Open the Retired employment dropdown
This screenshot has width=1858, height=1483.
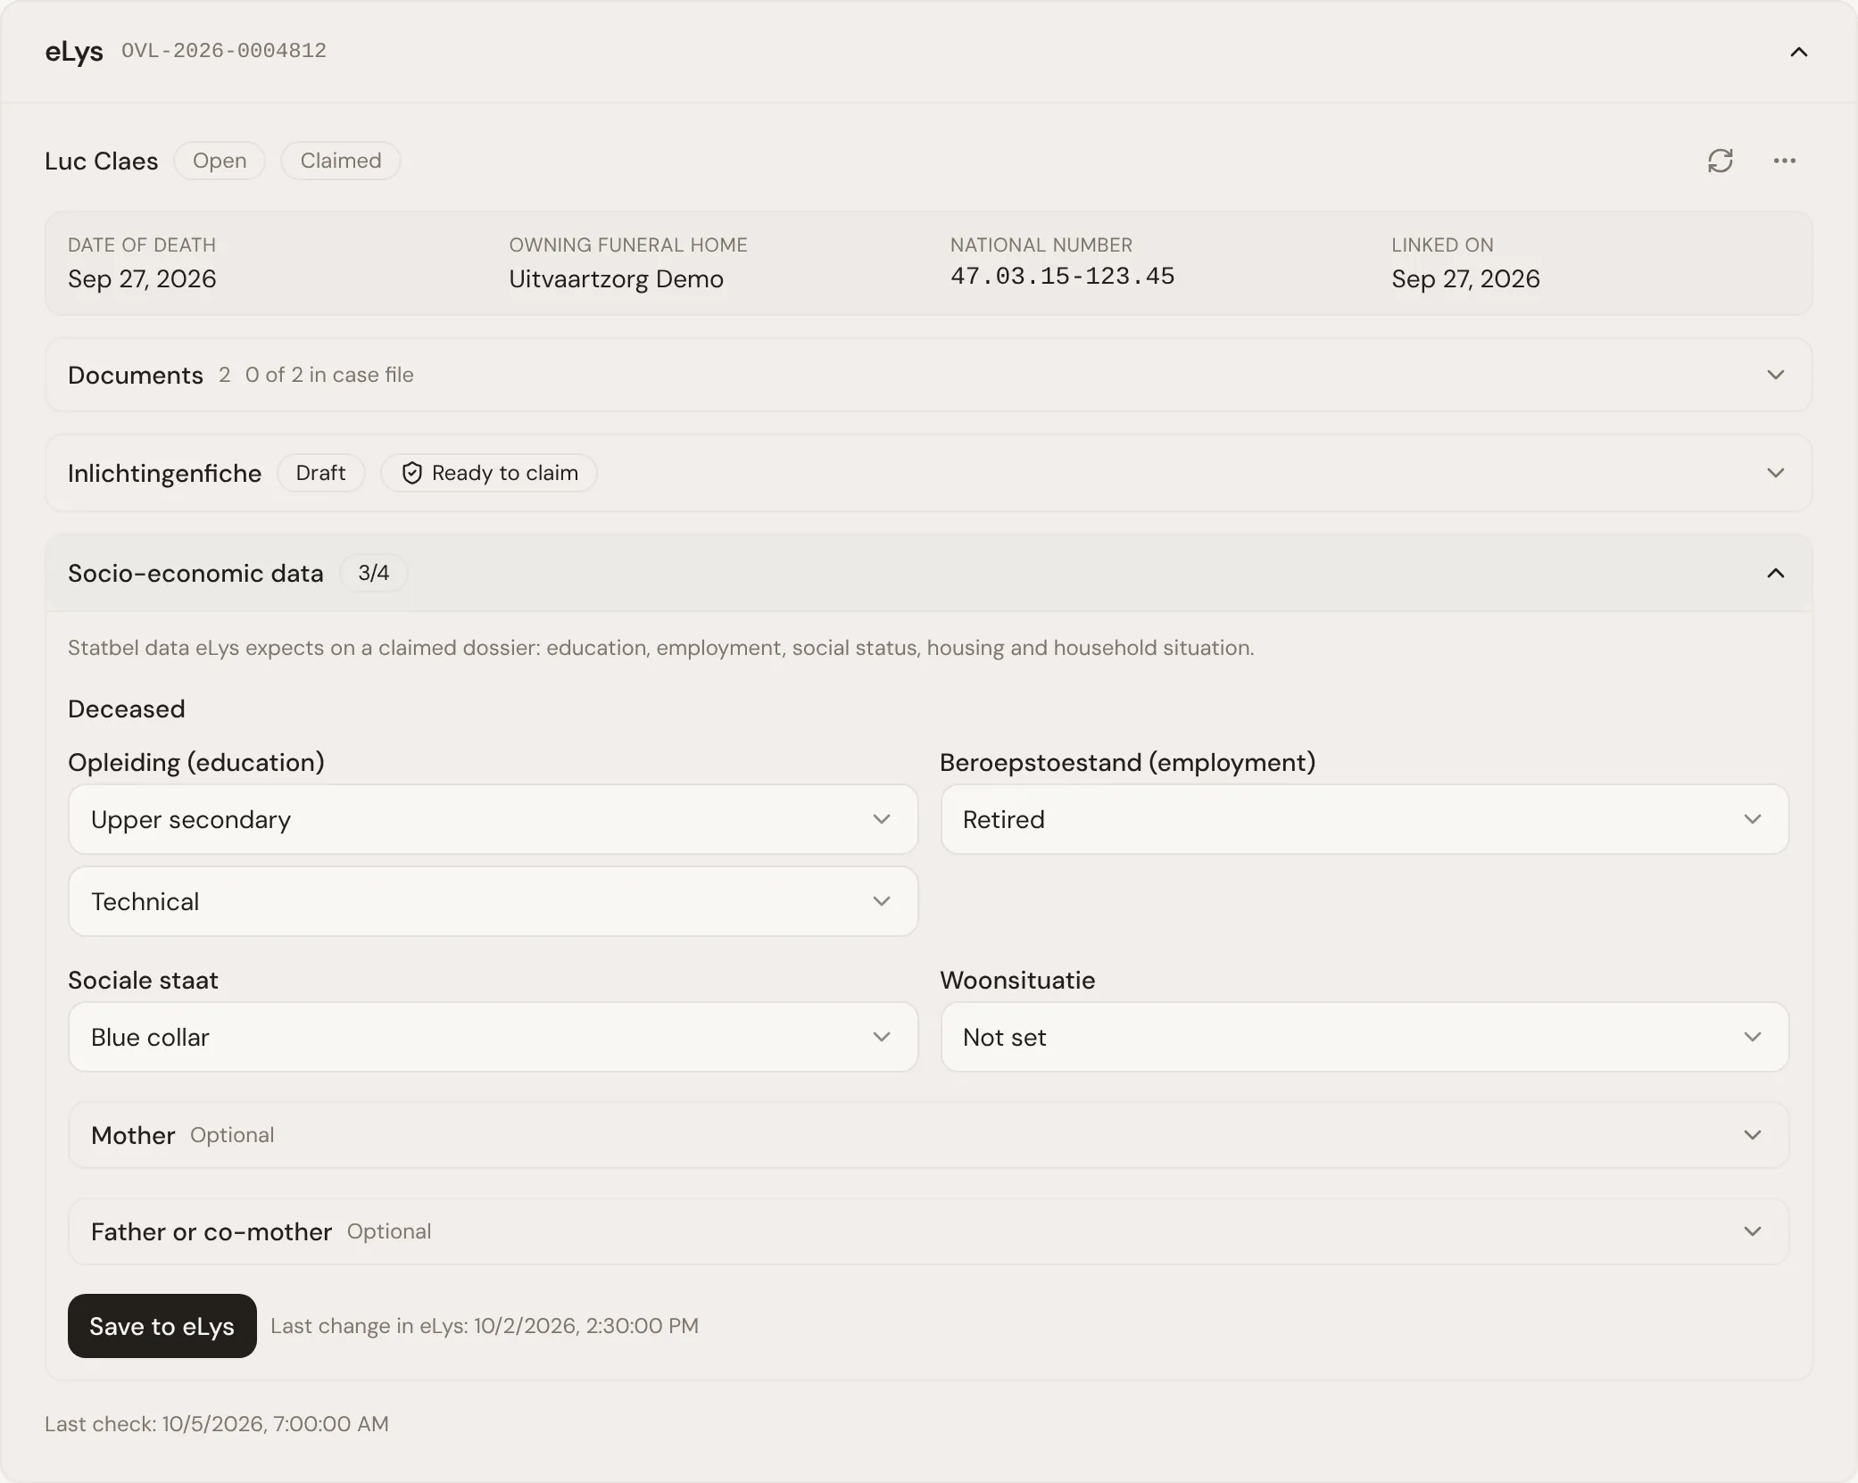pos(1364,819)
